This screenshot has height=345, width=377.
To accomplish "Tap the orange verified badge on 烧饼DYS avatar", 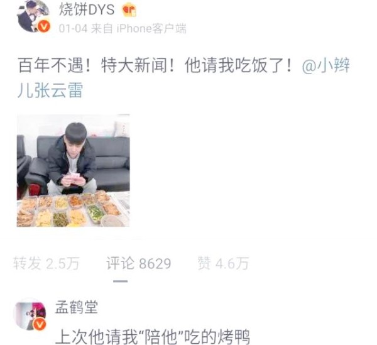I will click(44, 26).
